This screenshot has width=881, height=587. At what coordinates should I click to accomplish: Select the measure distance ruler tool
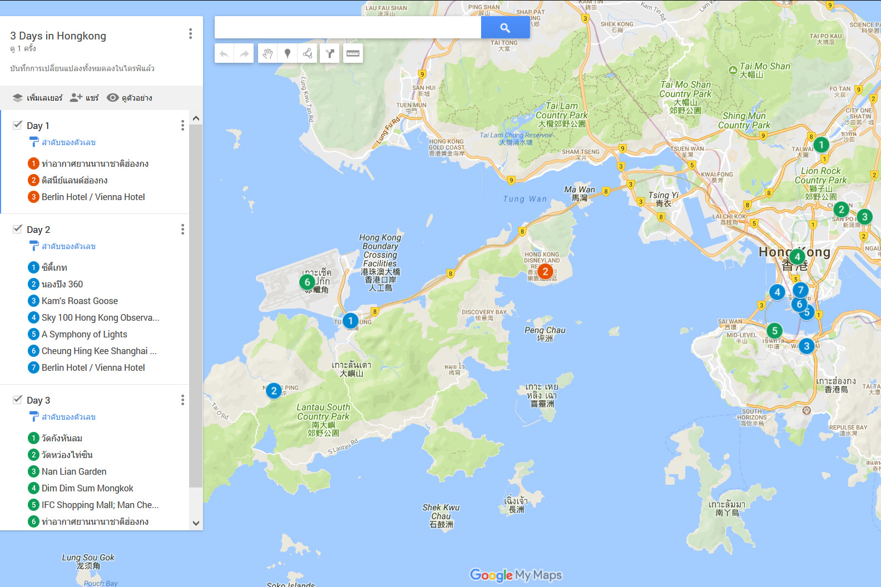(353, 53)
